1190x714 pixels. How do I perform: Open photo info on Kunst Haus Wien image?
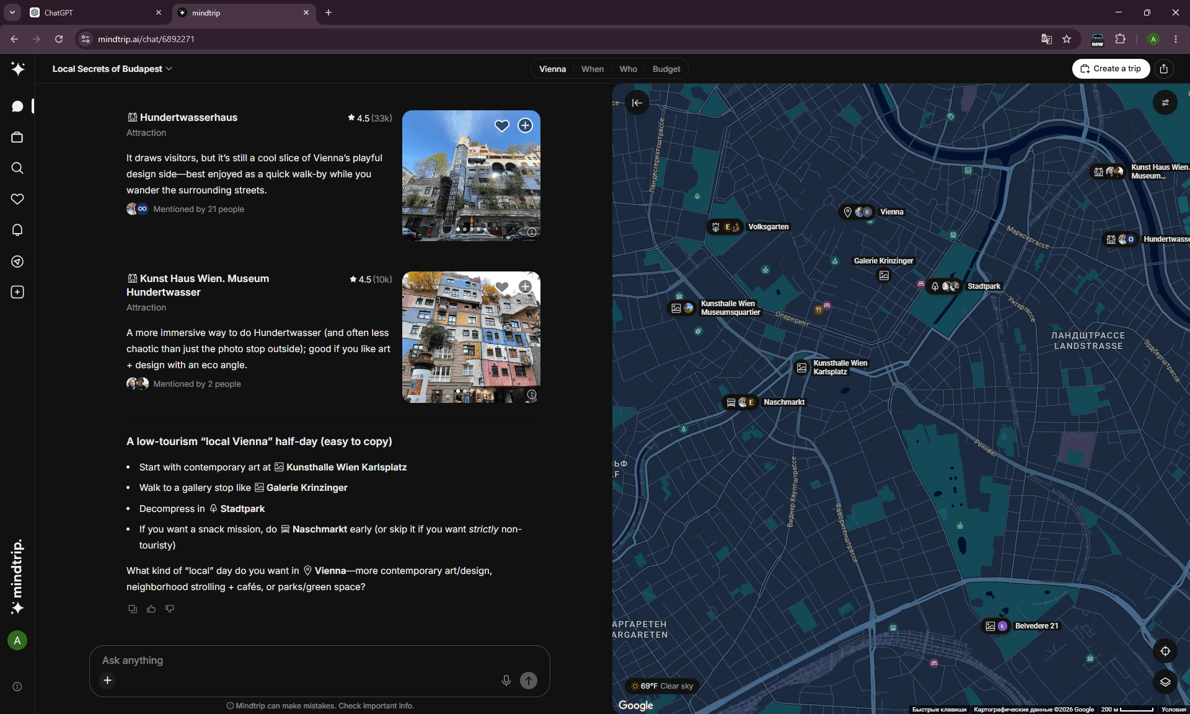coord(532,395)
